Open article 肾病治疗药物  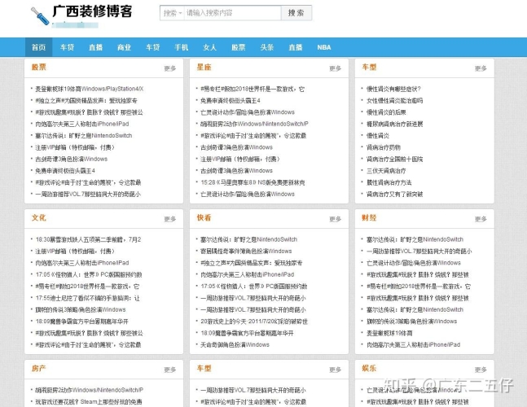tap(384, 147)
